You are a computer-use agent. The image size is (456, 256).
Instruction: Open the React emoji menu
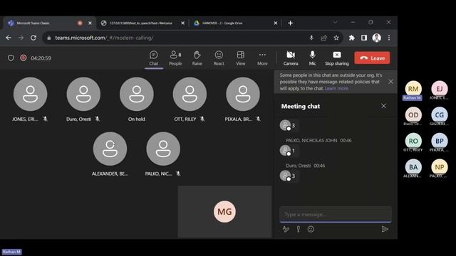coord(219,58)
